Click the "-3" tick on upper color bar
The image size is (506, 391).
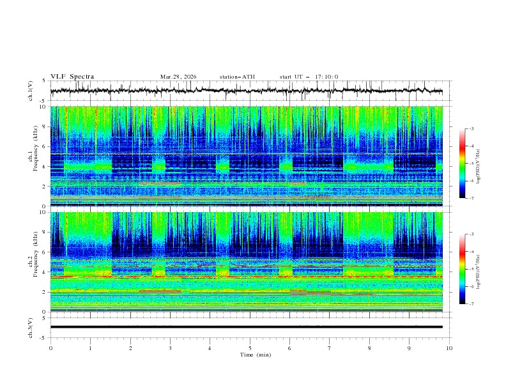pos(471,128)
